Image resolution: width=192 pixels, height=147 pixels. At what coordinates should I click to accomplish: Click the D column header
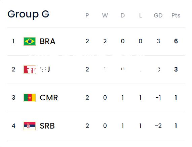coord(123,15)
